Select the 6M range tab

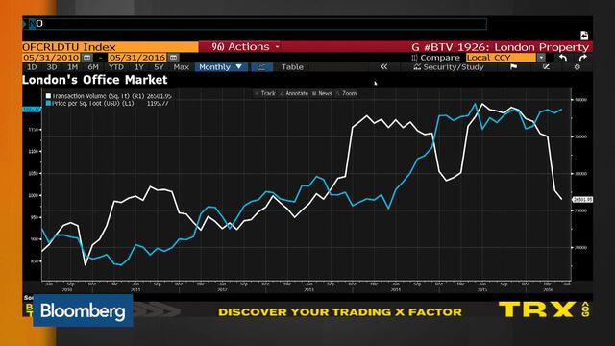pos(93,67)
